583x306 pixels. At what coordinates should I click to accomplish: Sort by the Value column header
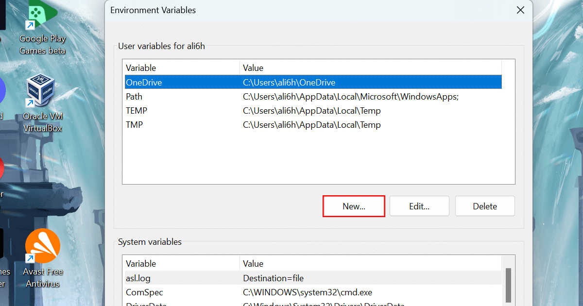coord(253,68)
